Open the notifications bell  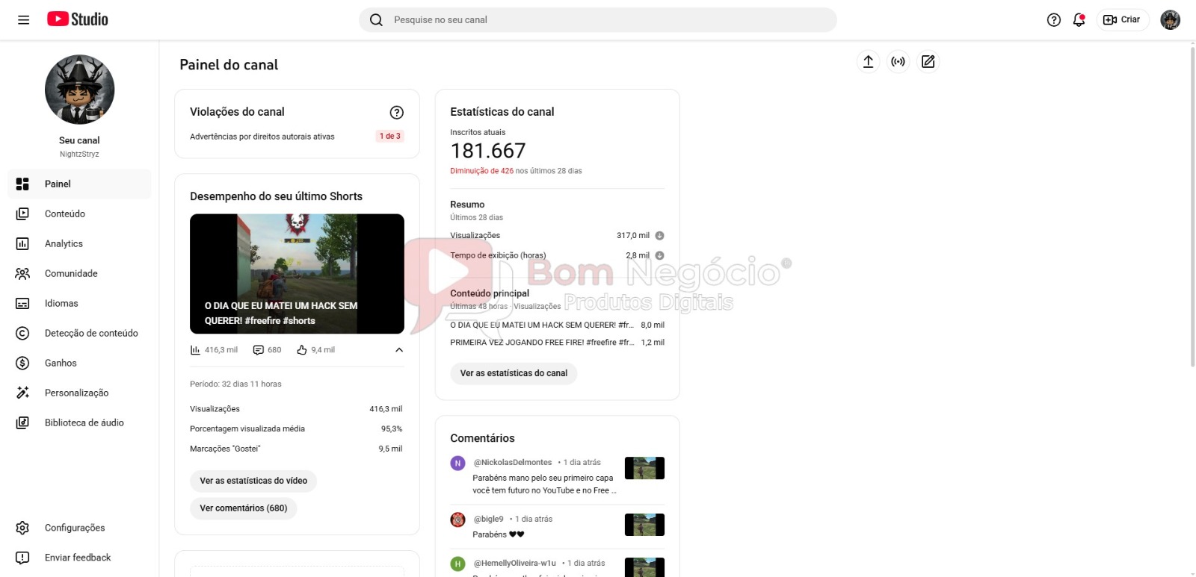click(1079, 20)
